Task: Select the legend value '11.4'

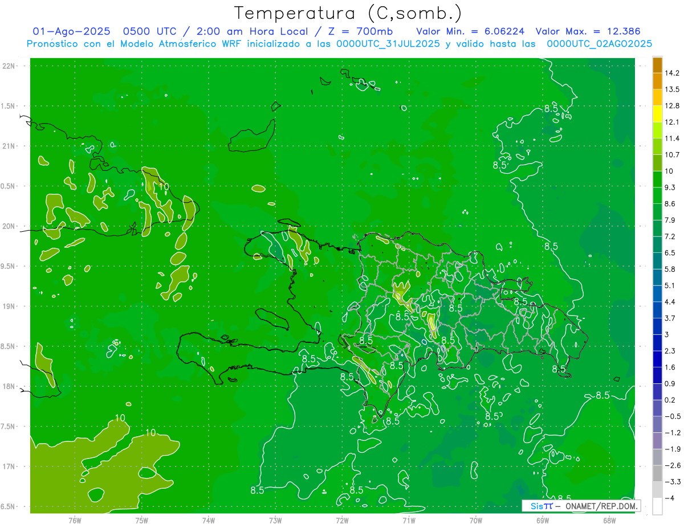Action: pyautogui.click(x=672, y=138)
